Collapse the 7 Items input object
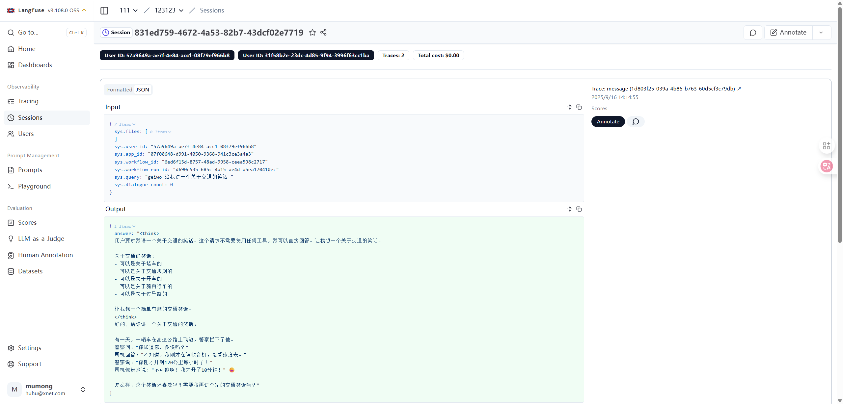Image resolution: width=843 pixels, height=404 pixels. [125, 124]
